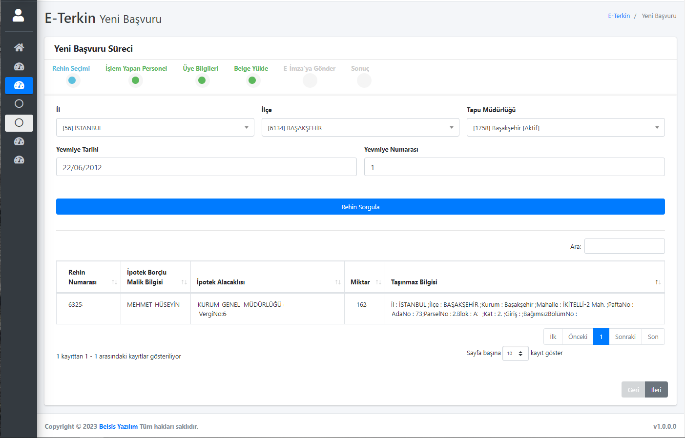This screenshot has width=685, height=438.
Task: Click the Taşınmaz Bilgisi cell with İKİTELLİ-2 Mah.
Action: [x=525, y=309]
